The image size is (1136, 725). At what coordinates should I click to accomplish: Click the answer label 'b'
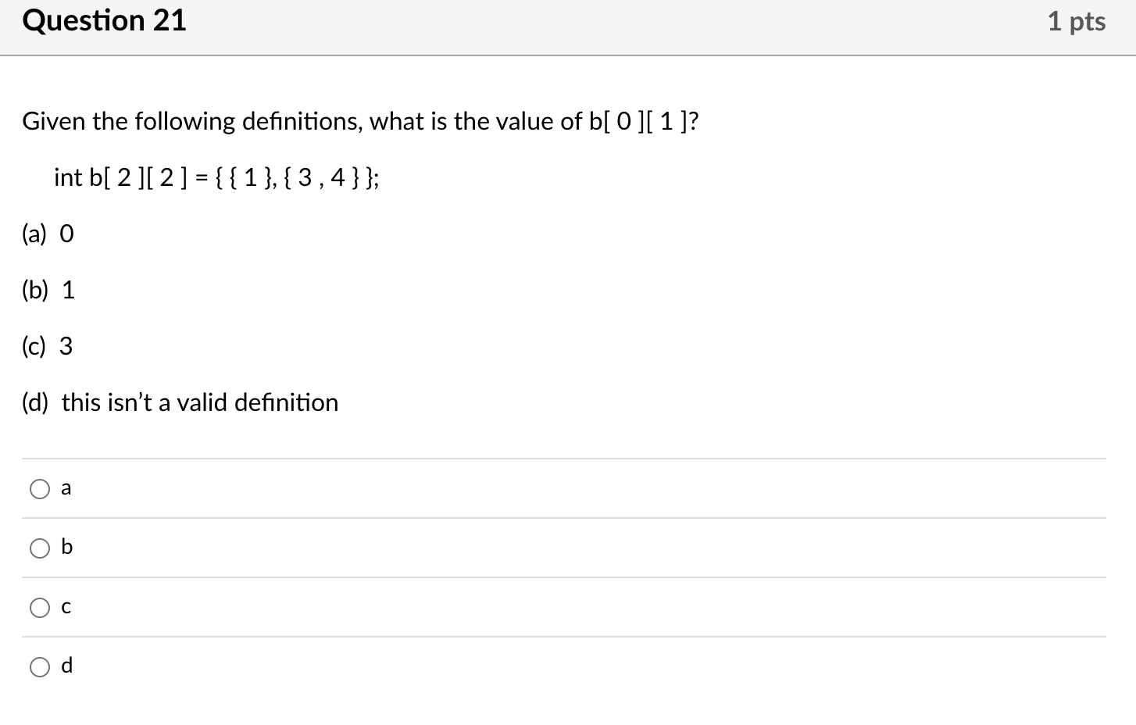click(66, 547)
